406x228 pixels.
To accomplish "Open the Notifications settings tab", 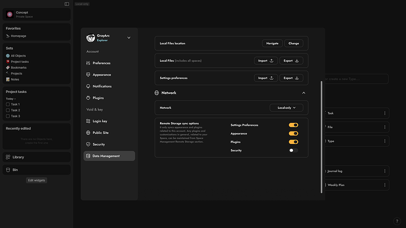I will tap(109, 86).
